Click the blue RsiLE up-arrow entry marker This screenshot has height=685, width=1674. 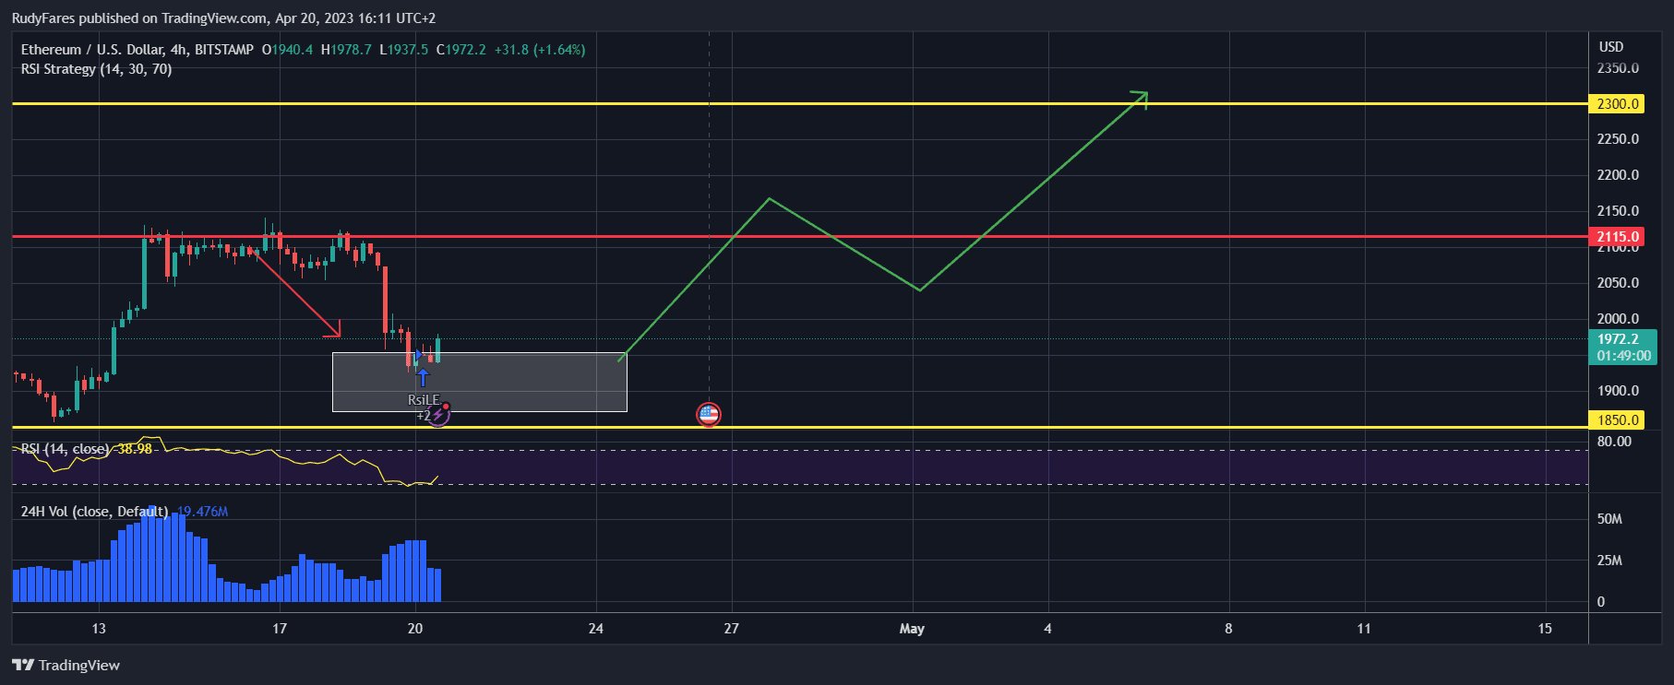coord(423,377)
